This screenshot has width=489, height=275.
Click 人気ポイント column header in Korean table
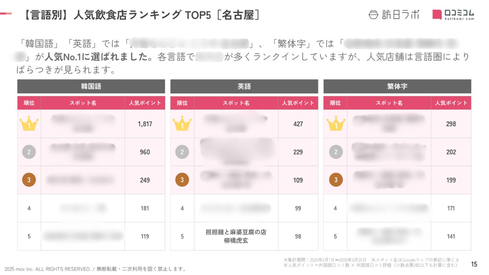pyautogui.click(x=145, y=103)
